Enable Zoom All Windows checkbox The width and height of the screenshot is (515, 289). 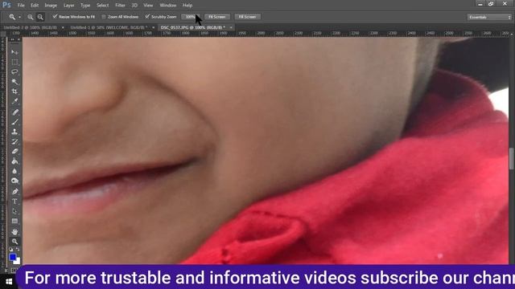pos(104,16)
